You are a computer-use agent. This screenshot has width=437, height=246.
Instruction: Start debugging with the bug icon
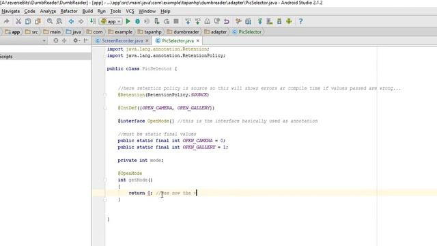[x=137, y=21]
